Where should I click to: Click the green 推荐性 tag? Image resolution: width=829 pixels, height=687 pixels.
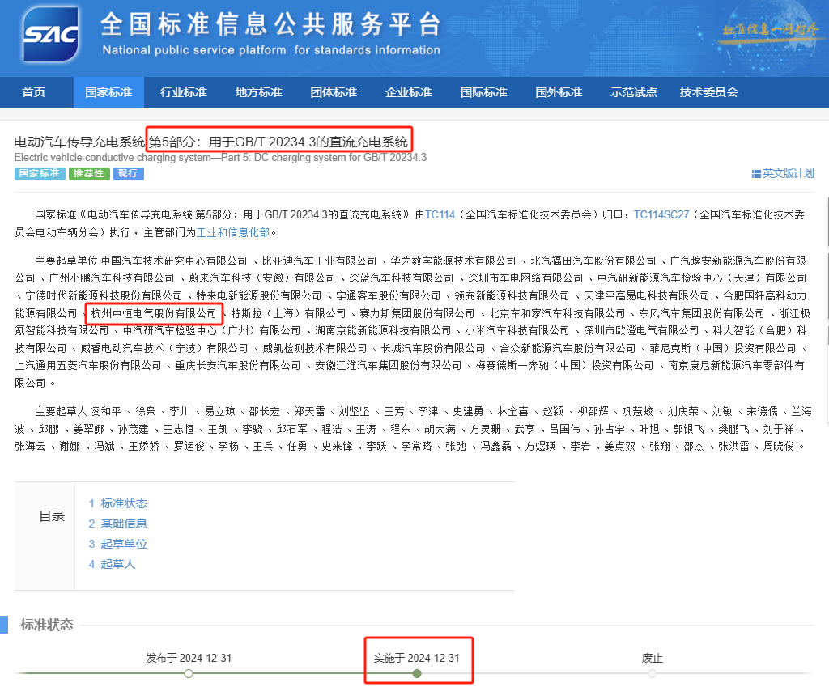click(x=89, y=174)
